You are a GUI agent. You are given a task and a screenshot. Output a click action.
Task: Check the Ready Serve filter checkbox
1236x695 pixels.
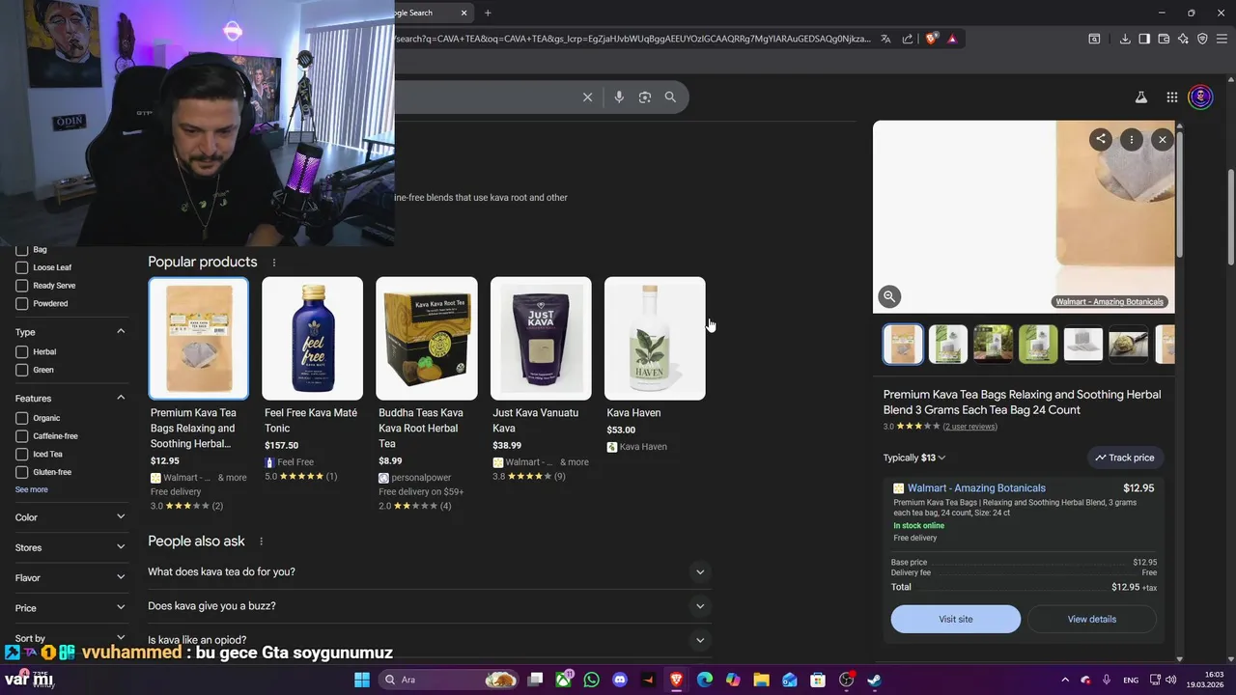pos(21,286)
